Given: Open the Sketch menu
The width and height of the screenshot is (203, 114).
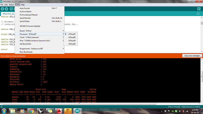Looking at the screenshot, I should pyautogui.click(x=11, y=5).
